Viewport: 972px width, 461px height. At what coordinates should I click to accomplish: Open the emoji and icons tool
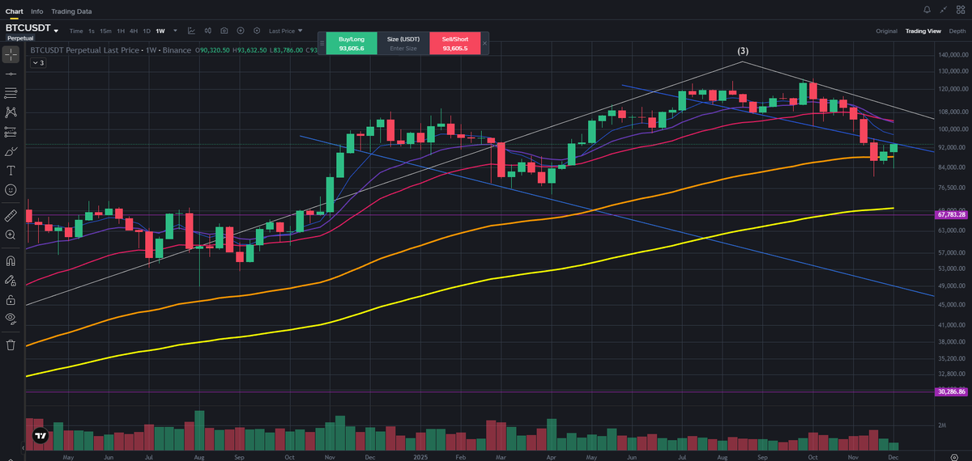pos(11,190)
